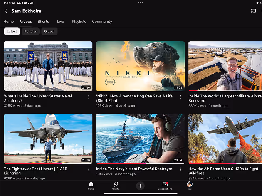Image resolution: width=262 pixels, height=196 pixels.
Task: Click the 20:36 duration badge
Action: (x=86, y=160)
